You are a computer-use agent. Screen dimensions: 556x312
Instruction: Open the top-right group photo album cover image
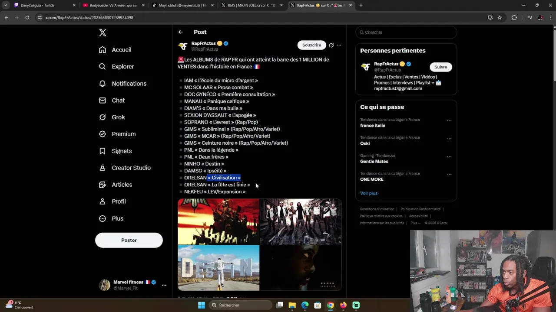[301, 221]
